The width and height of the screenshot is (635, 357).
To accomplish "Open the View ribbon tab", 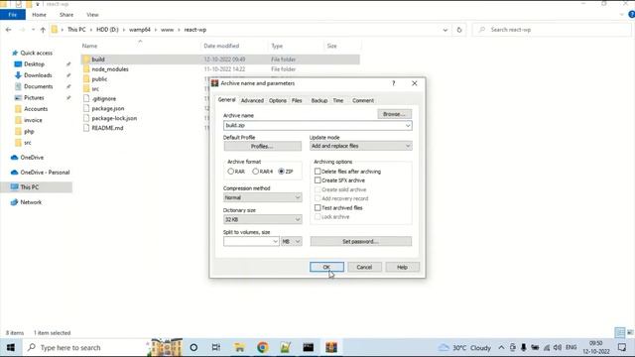I will tap(92, 15).
